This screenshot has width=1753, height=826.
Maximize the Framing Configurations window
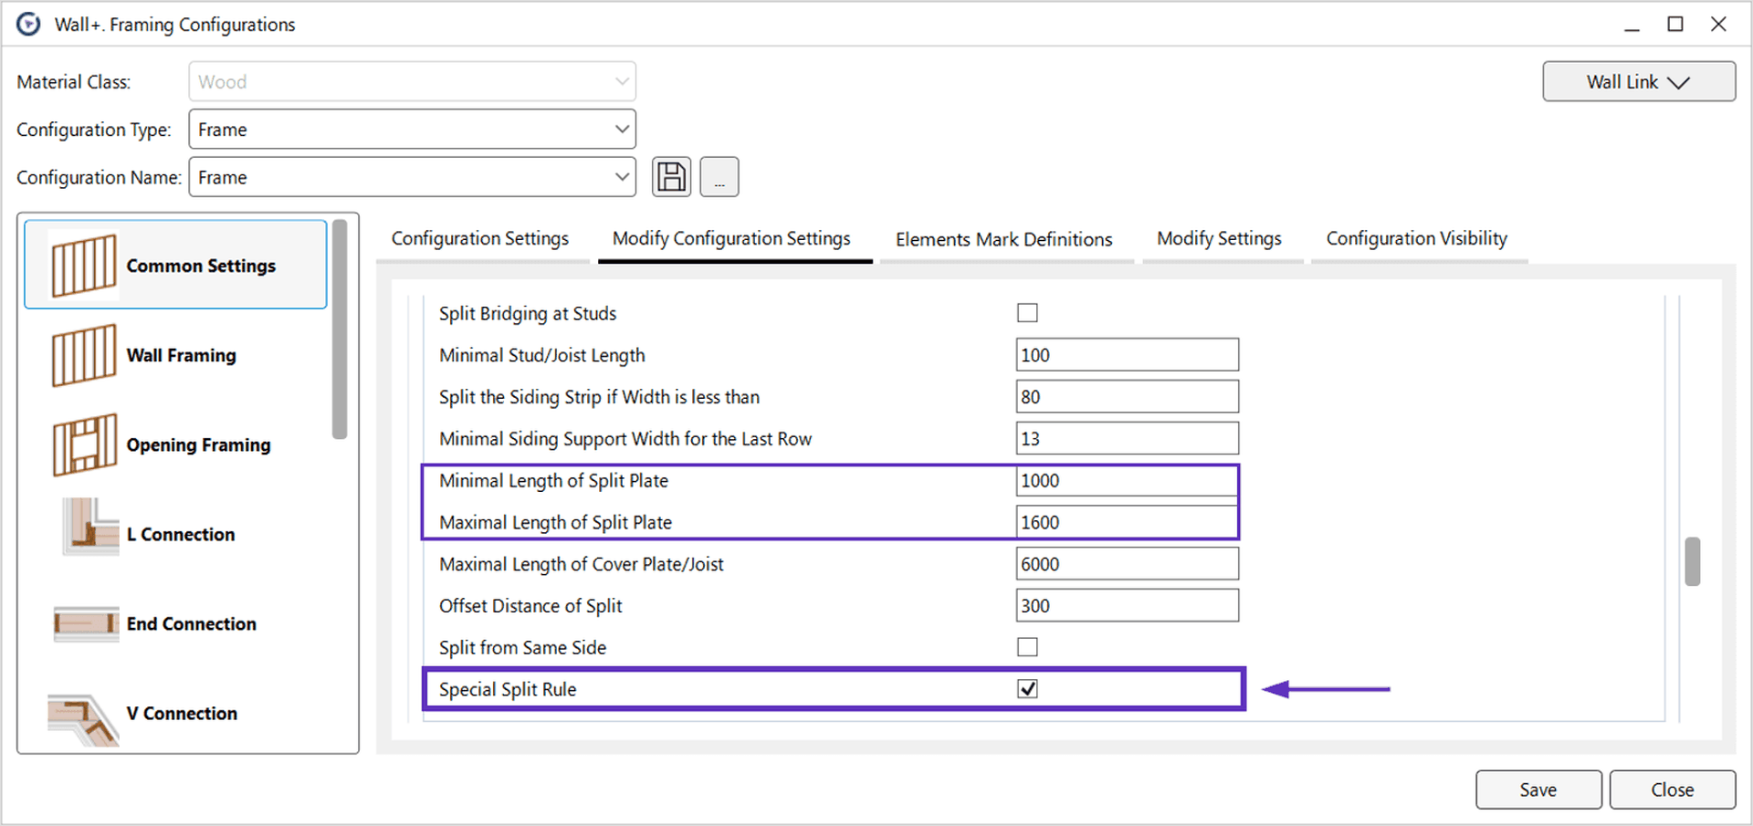point(1675,25)
